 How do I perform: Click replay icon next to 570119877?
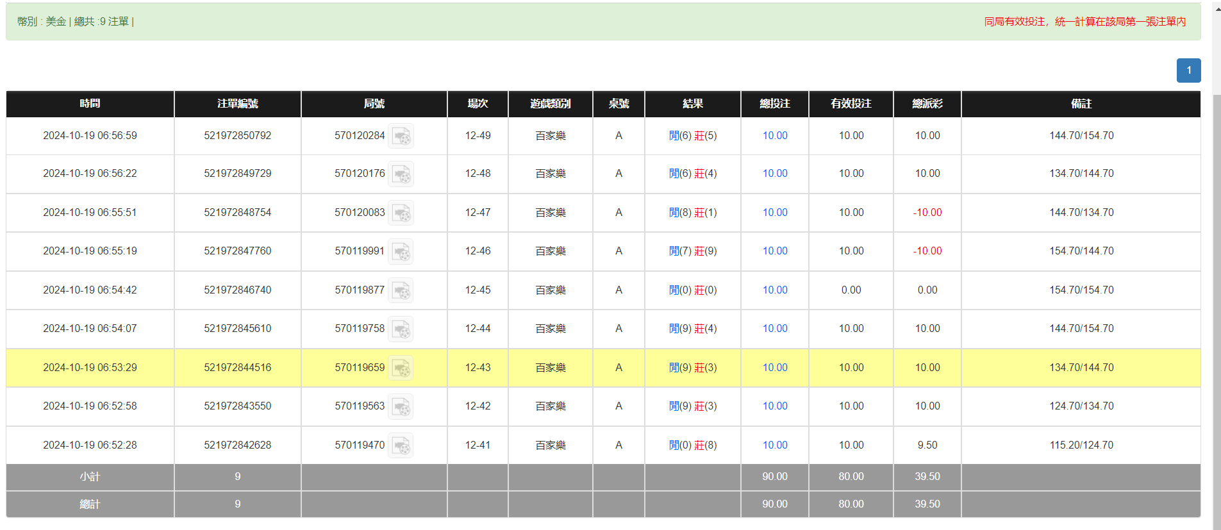401,290
